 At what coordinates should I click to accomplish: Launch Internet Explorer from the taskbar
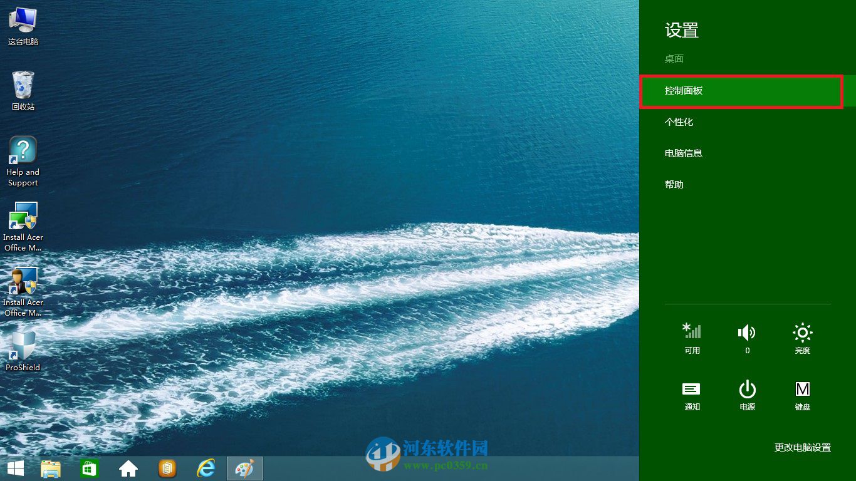[206, 468]
